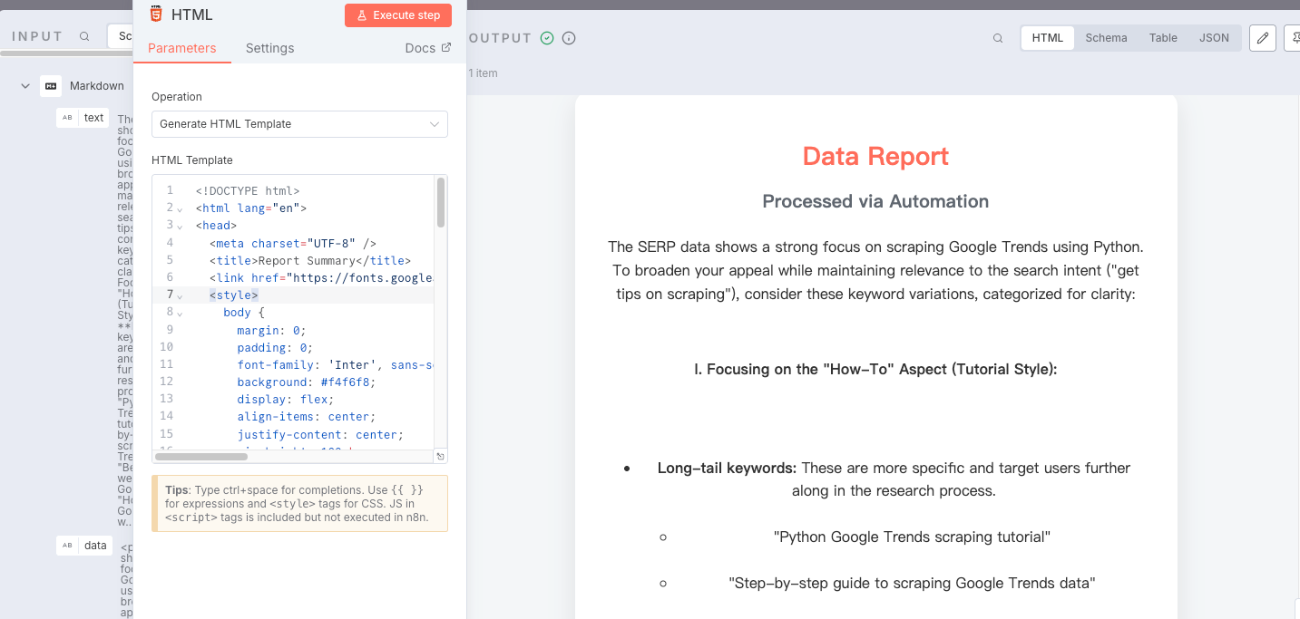Click the Markdown node icon in input tree
The width and height of the screenshot is (1300, 619).
(51, 86)
